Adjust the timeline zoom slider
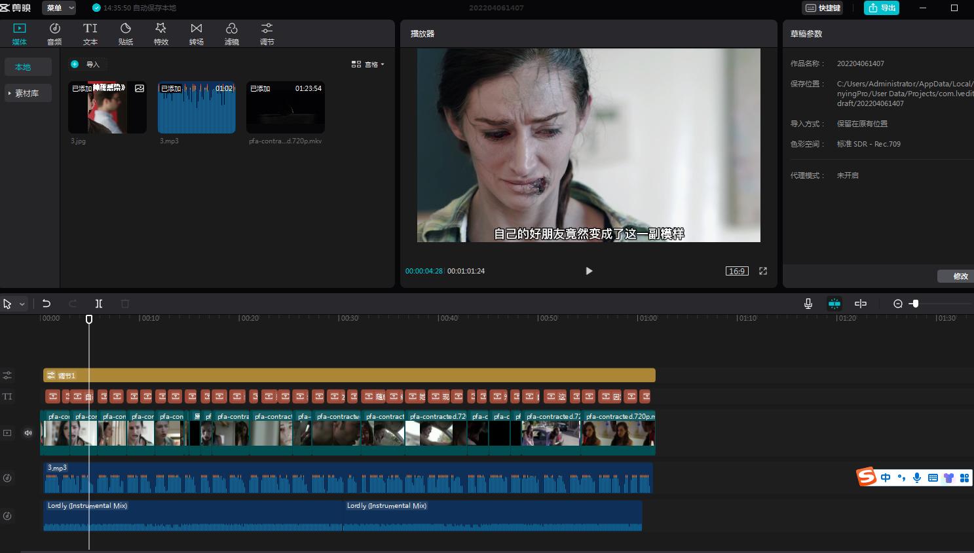 [x=915, y=304]
